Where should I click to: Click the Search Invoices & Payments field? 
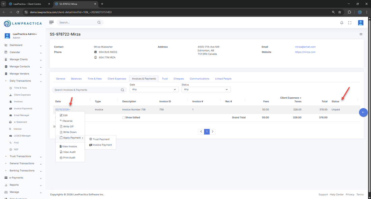[x=87, y=90]
